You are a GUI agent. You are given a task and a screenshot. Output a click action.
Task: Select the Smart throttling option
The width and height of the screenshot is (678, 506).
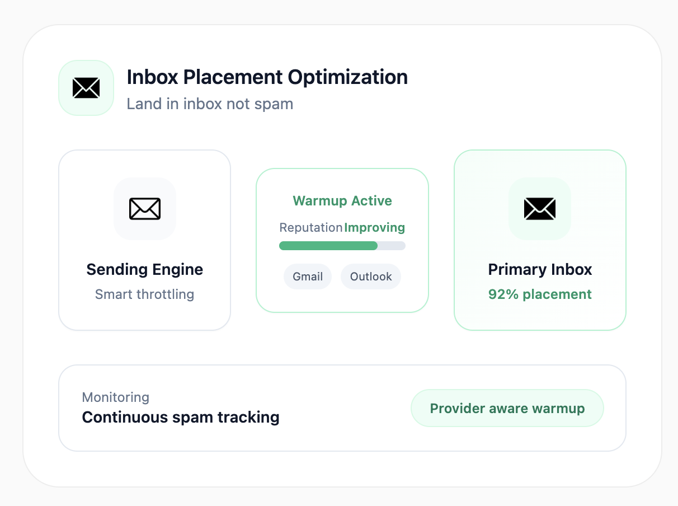(x=144, y=294)
